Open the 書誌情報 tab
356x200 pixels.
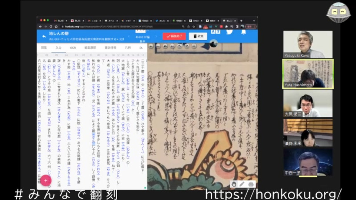pyautogui.click(x=111, y=48)
